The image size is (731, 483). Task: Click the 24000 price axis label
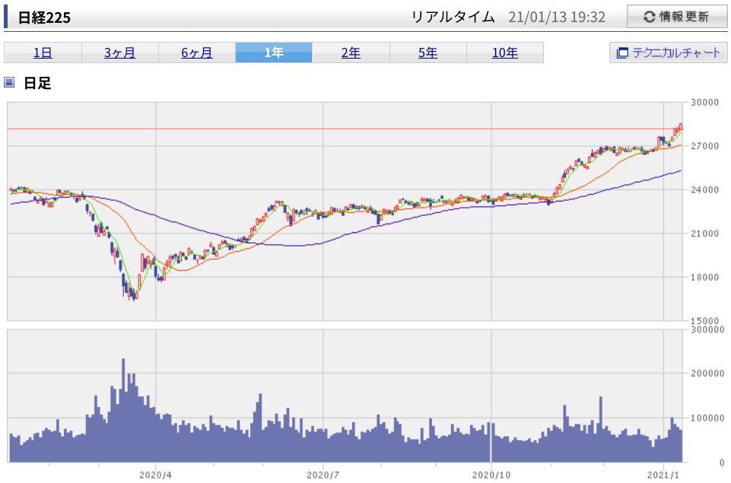pos(704,189)
